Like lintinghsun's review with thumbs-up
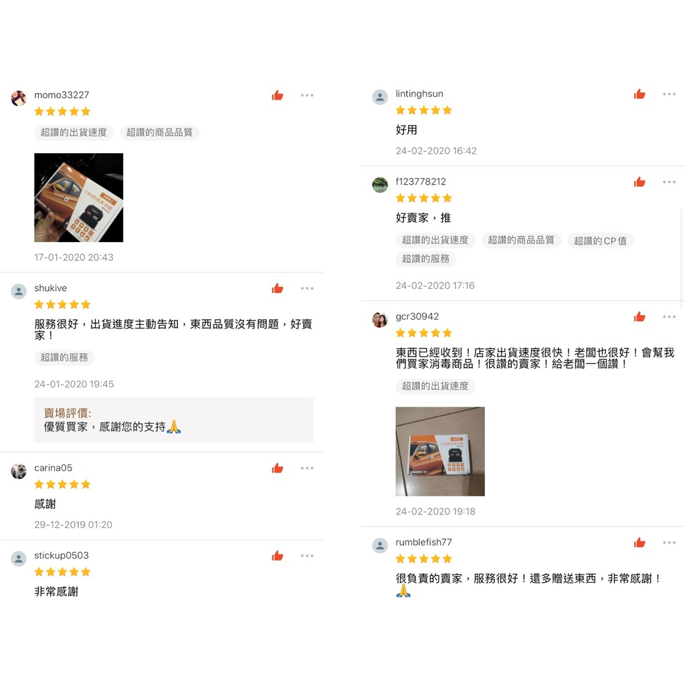Screen dimensions: 685x685 click(x=640, y=94)
